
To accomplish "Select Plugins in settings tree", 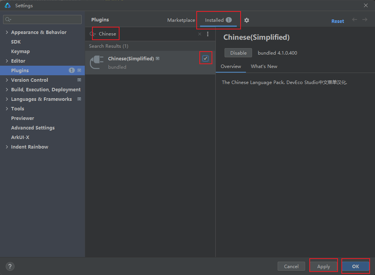I will tap(42, 70).
